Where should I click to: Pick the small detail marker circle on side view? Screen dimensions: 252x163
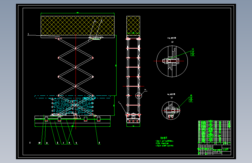click(x=139, y=96)
